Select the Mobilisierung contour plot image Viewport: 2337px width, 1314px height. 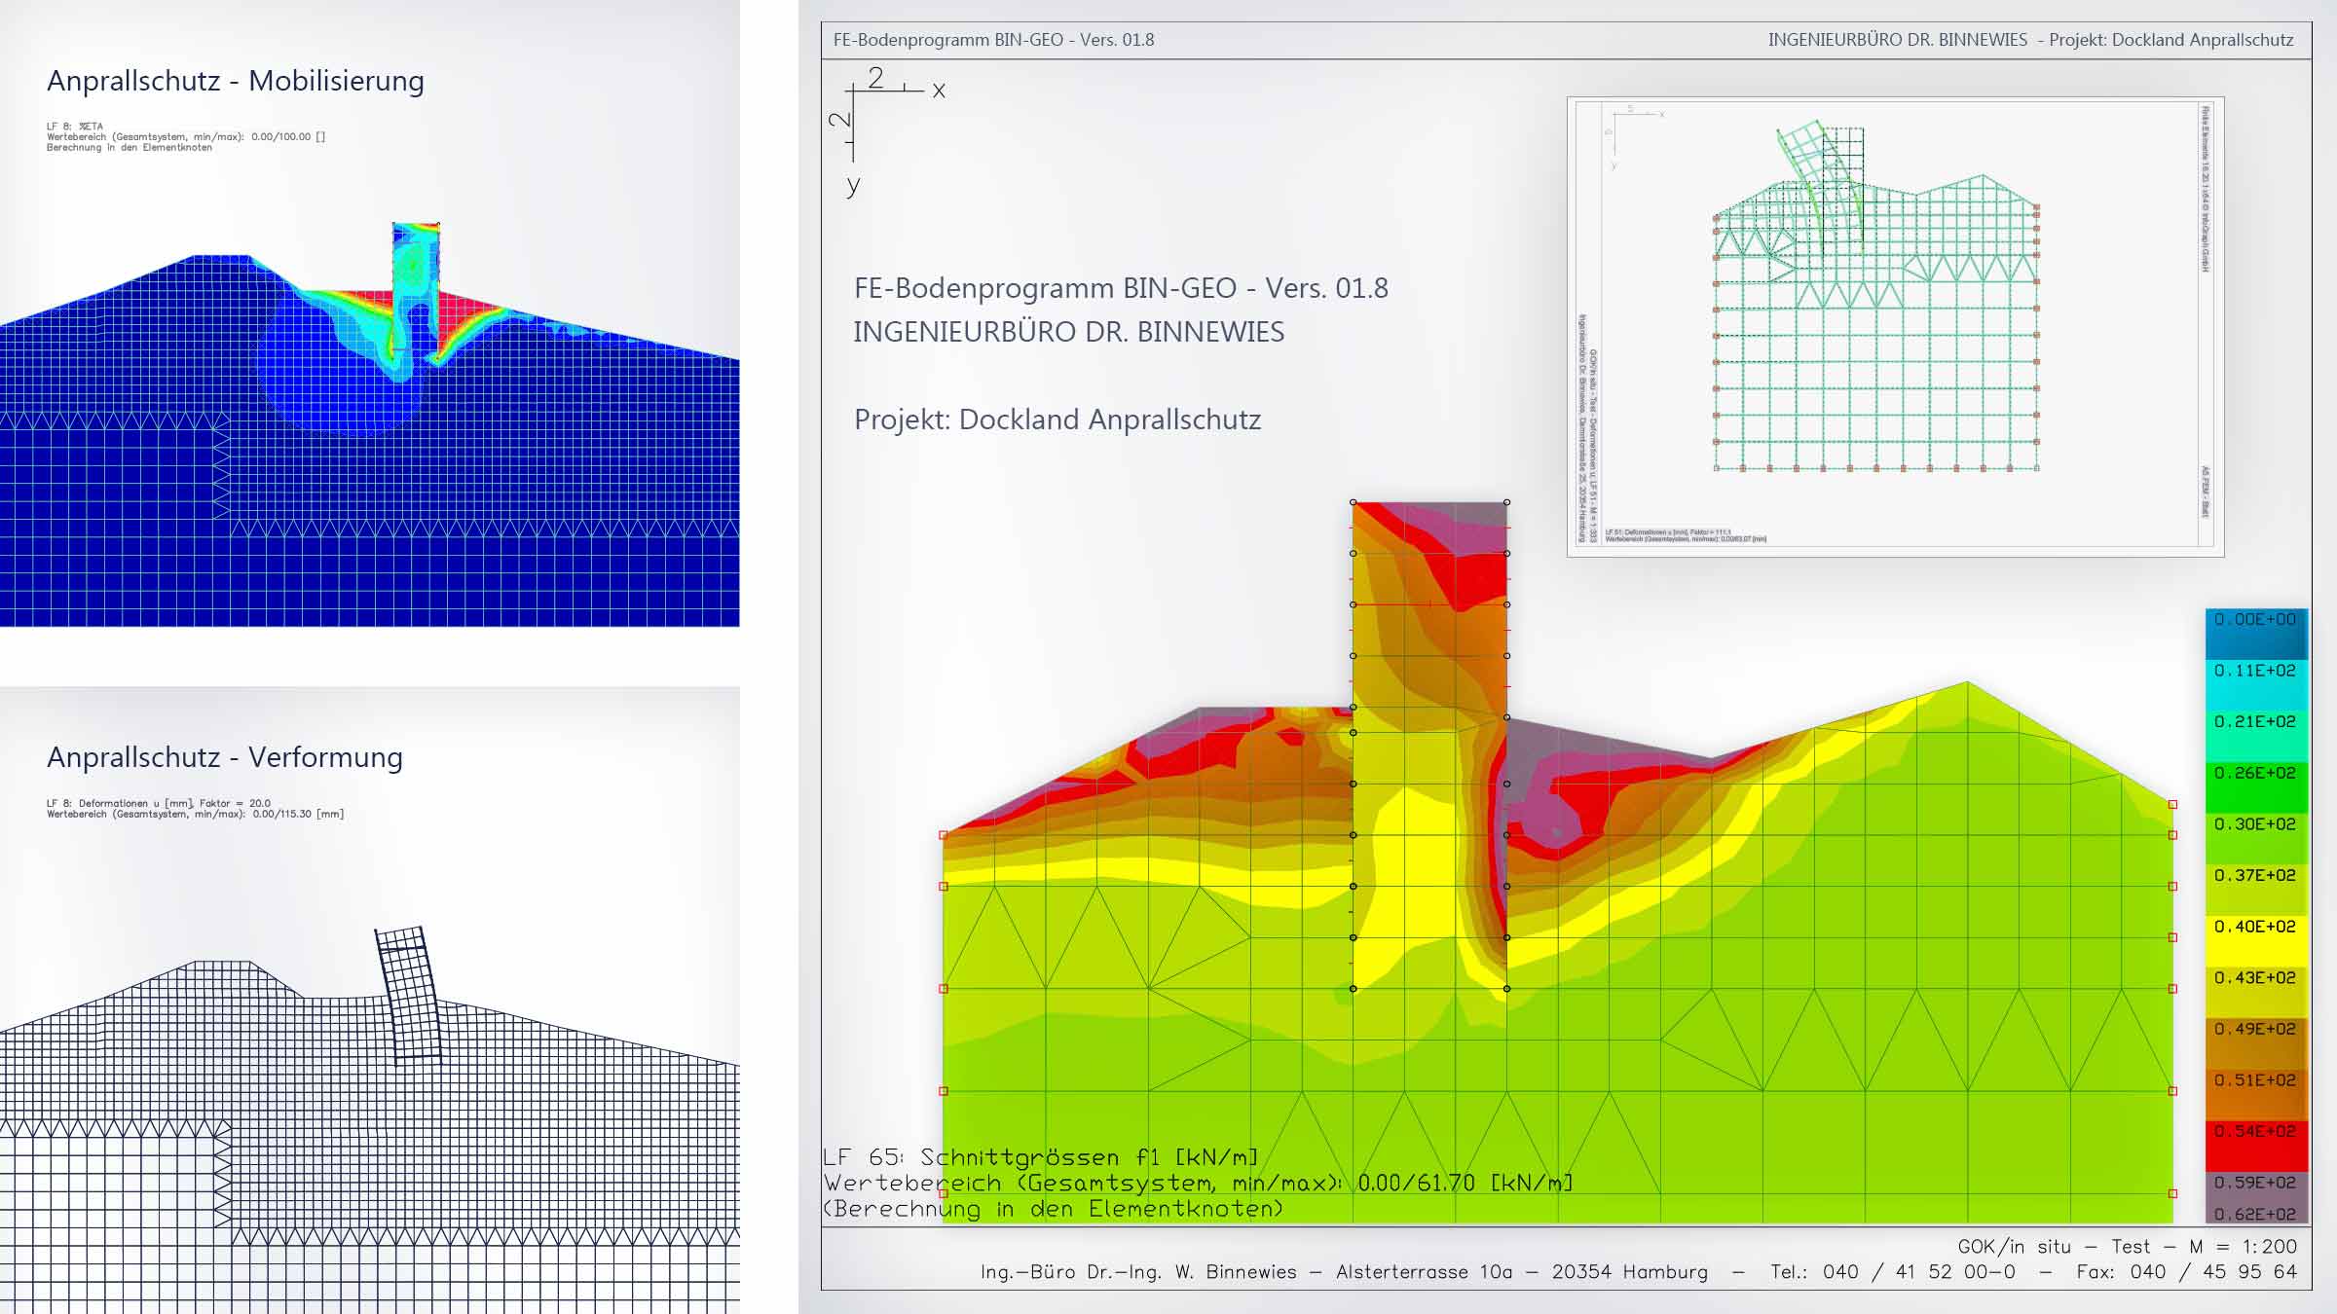[370, 424]
